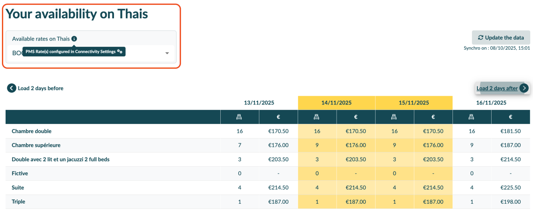Select the 16/11/2025 date column header
The image size is (533, 214).
491,102
